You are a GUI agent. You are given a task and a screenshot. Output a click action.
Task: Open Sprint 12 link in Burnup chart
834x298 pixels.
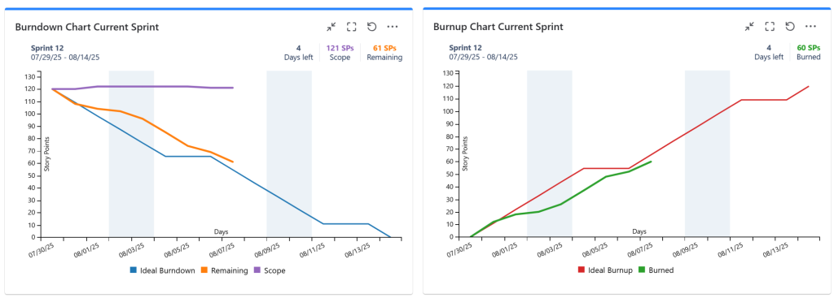tap(465, 47)
